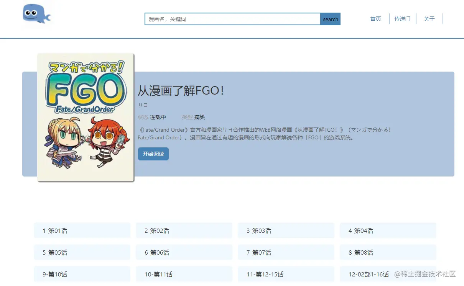Viewport: 464px width, 286px height.
Task: Open chapter 8-第08话
Action: [x=388, y=252]
